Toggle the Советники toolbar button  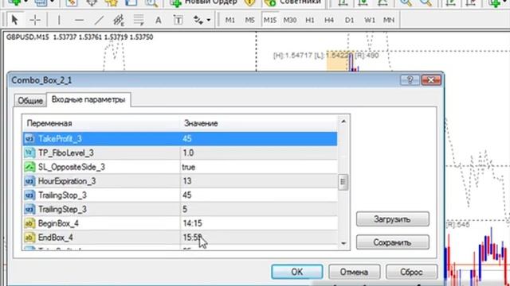pyautogui.click(x=292, y=2)
